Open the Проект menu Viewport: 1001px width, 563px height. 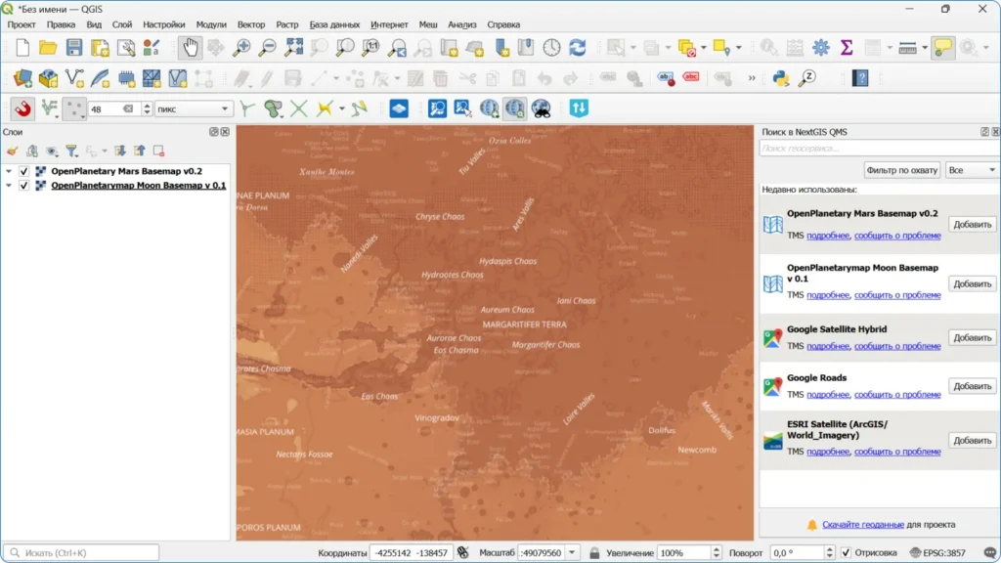click(22, 24)
